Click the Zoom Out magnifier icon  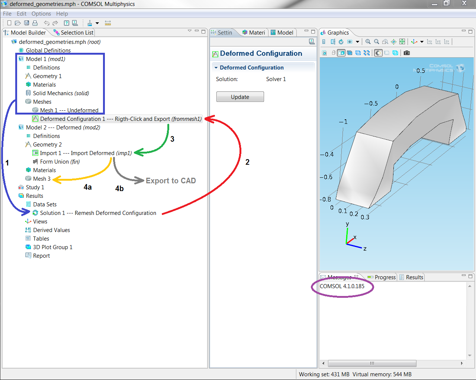point(376,42)
